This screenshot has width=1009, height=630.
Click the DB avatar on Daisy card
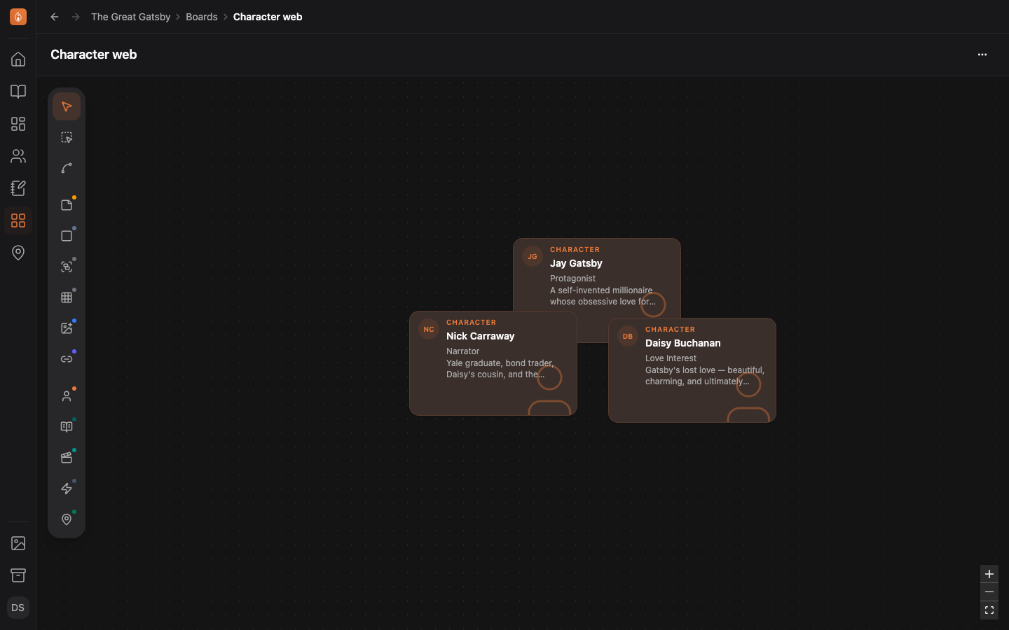tap(628, 336)
